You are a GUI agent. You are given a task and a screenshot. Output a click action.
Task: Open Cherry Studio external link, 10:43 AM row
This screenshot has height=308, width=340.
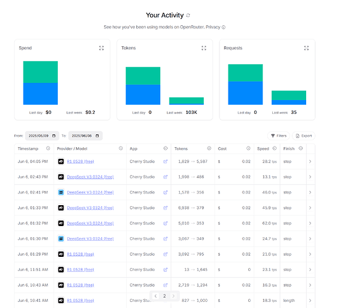click(x=166, y=285)
